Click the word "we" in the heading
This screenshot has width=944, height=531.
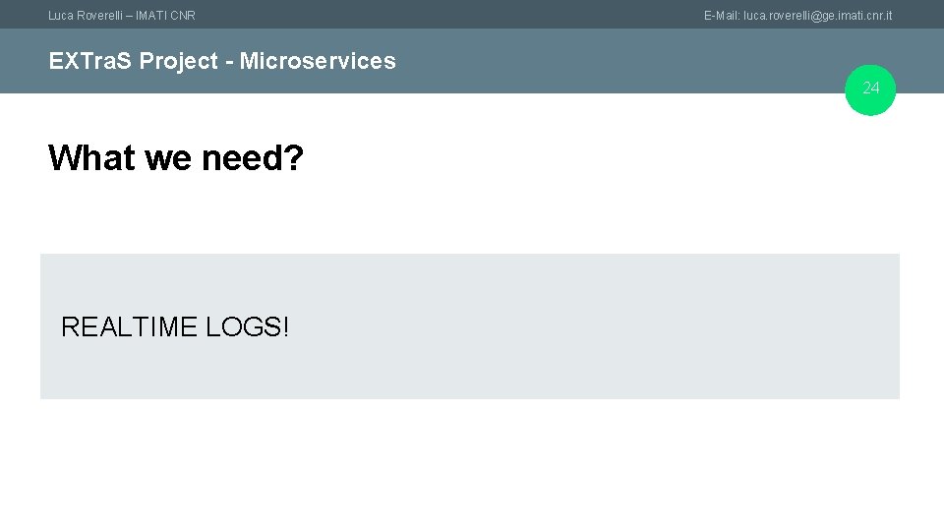pos(168,157)
